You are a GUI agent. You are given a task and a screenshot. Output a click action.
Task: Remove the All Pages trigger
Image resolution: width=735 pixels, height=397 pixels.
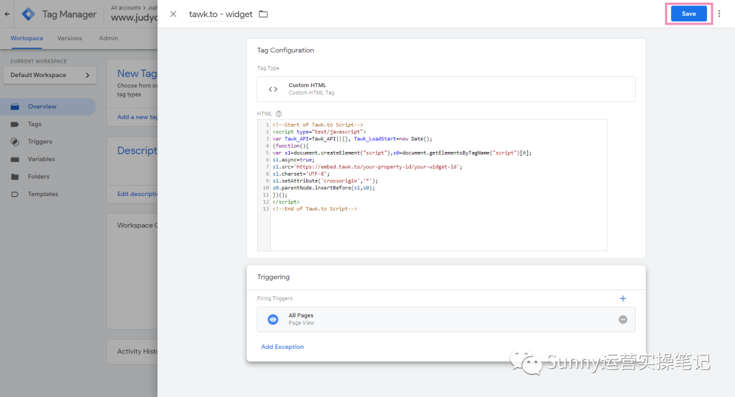623,319
